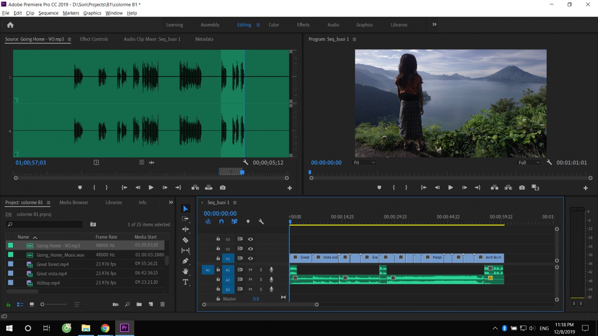Click the Project panel icon size slider
This screenshot has width=598, height=336.
pyautogui.click(x=54, y=304)
